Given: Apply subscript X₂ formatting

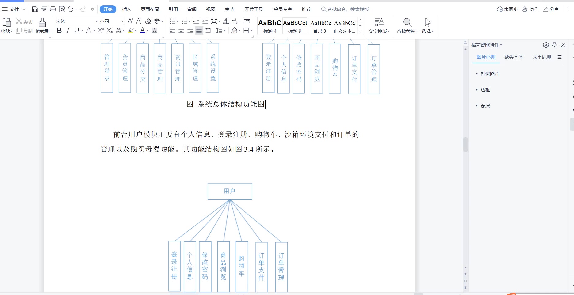Looking at the screenshot, I should [110, 30].
